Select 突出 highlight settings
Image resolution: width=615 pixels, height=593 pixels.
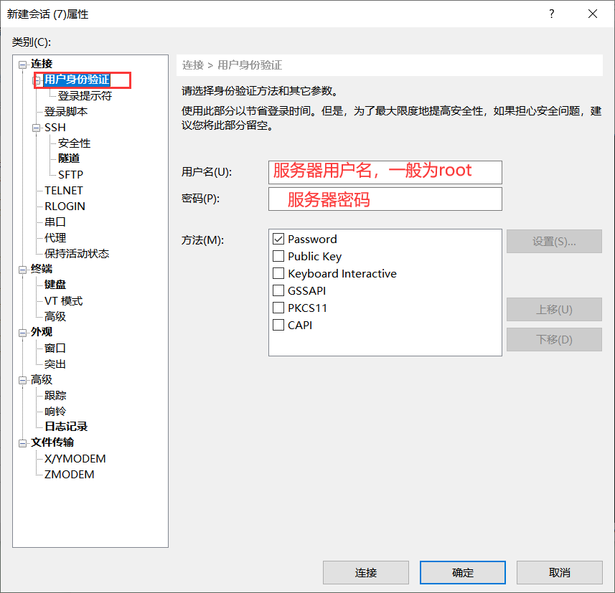55,364
